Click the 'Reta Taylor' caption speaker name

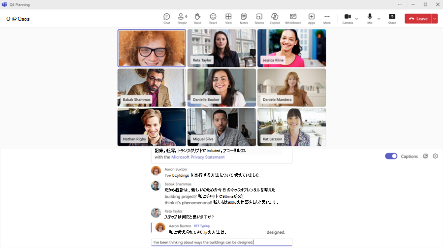pos(173,211)
